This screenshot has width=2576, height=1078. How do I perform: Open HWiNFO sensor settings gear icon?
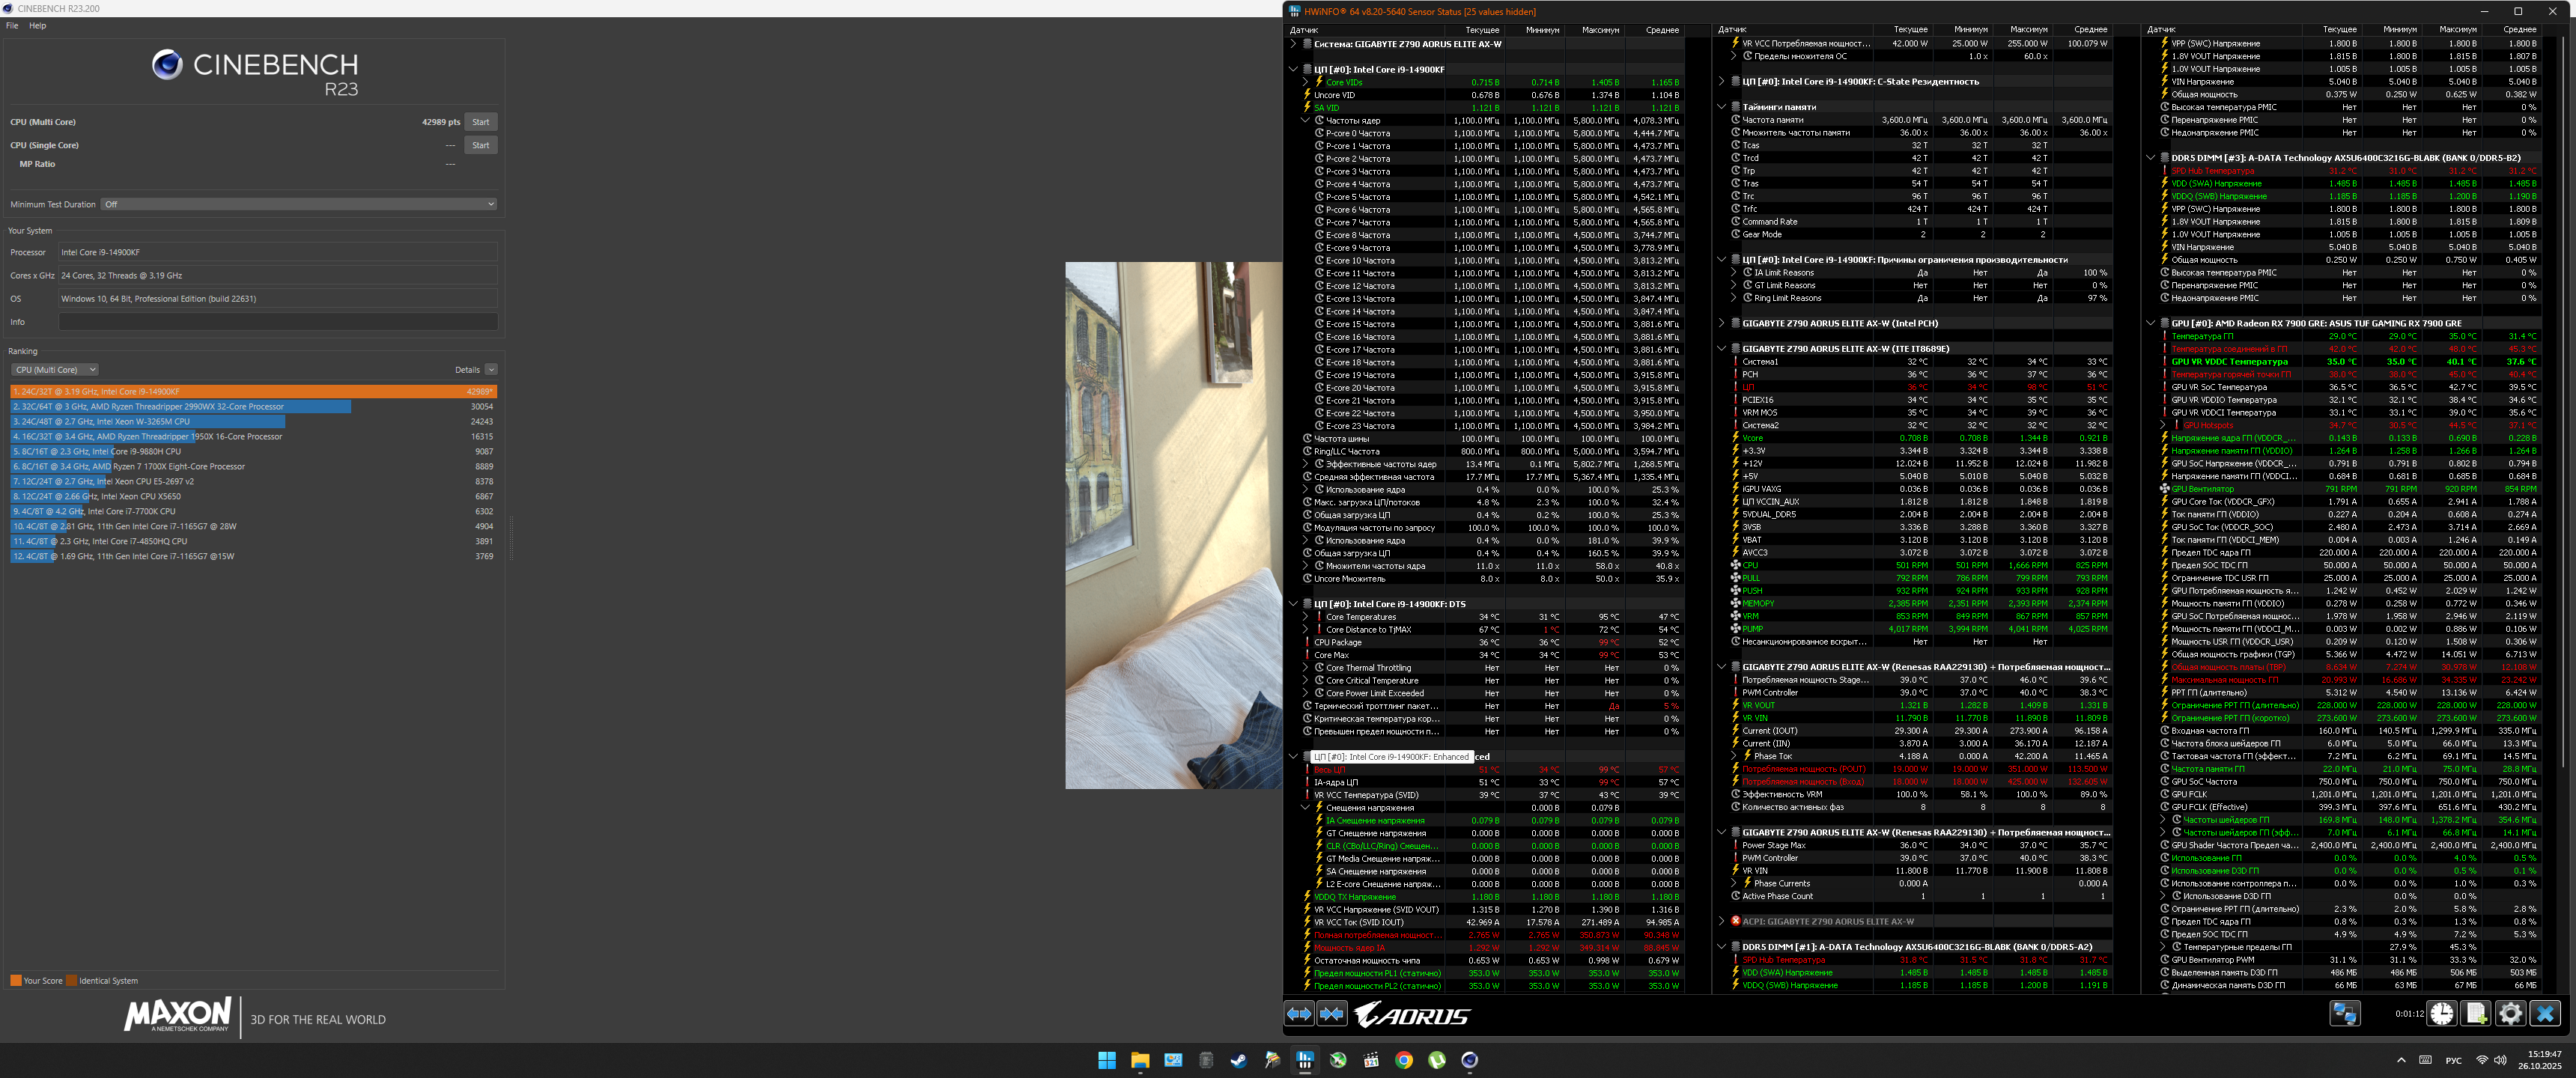(2510, 1014)
